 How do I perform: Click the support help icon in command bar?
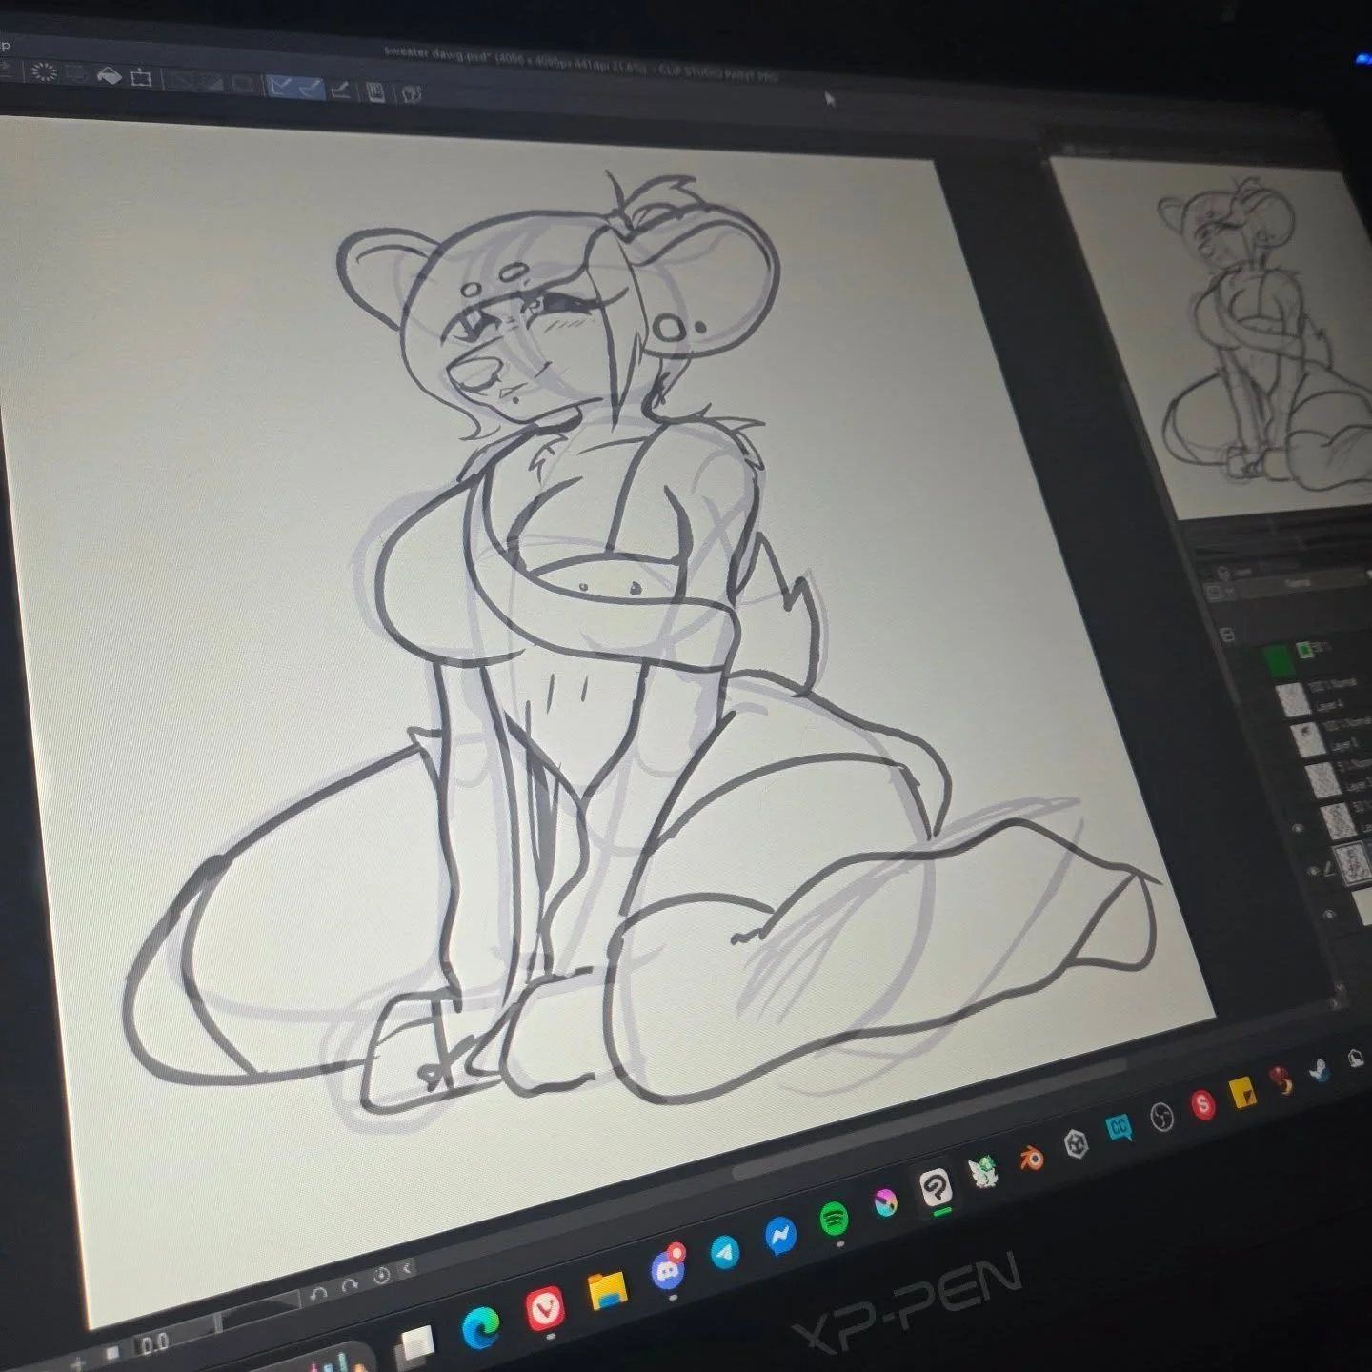click(413, 94)
